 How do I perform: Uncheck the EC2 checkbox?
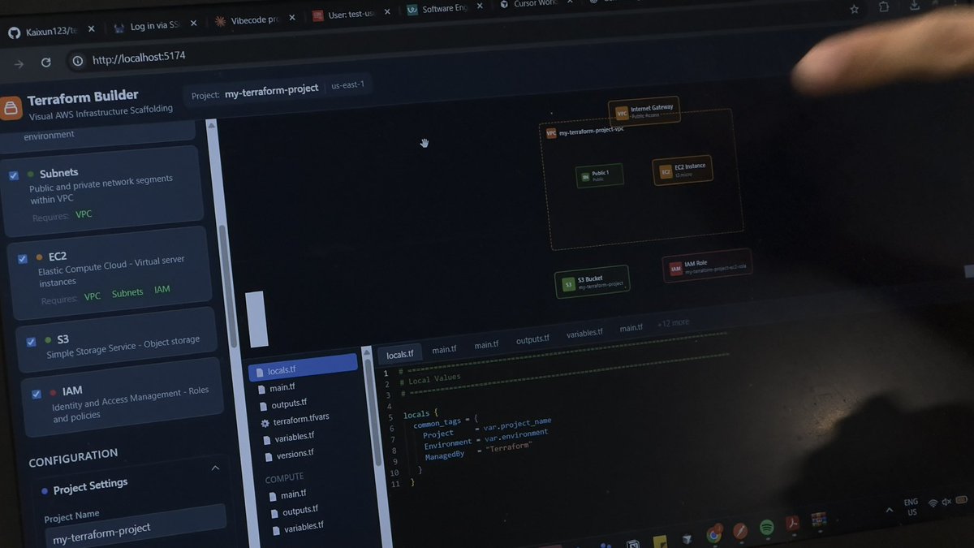pos(22,259)
